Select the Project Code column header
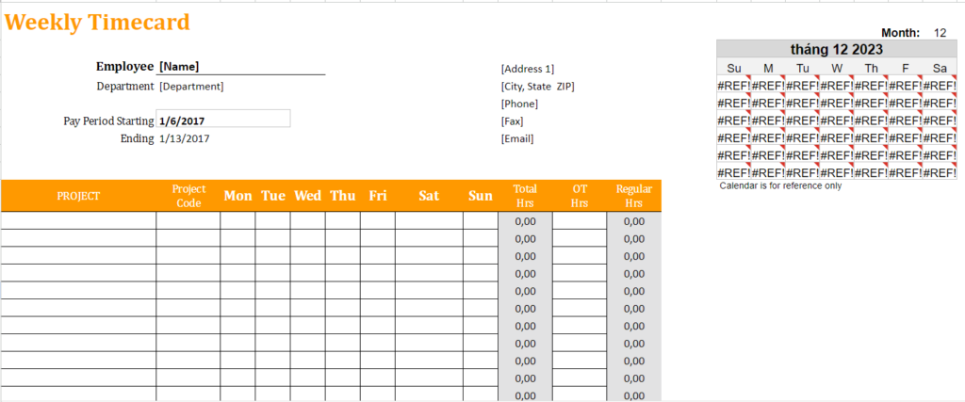 coord(188,196)
